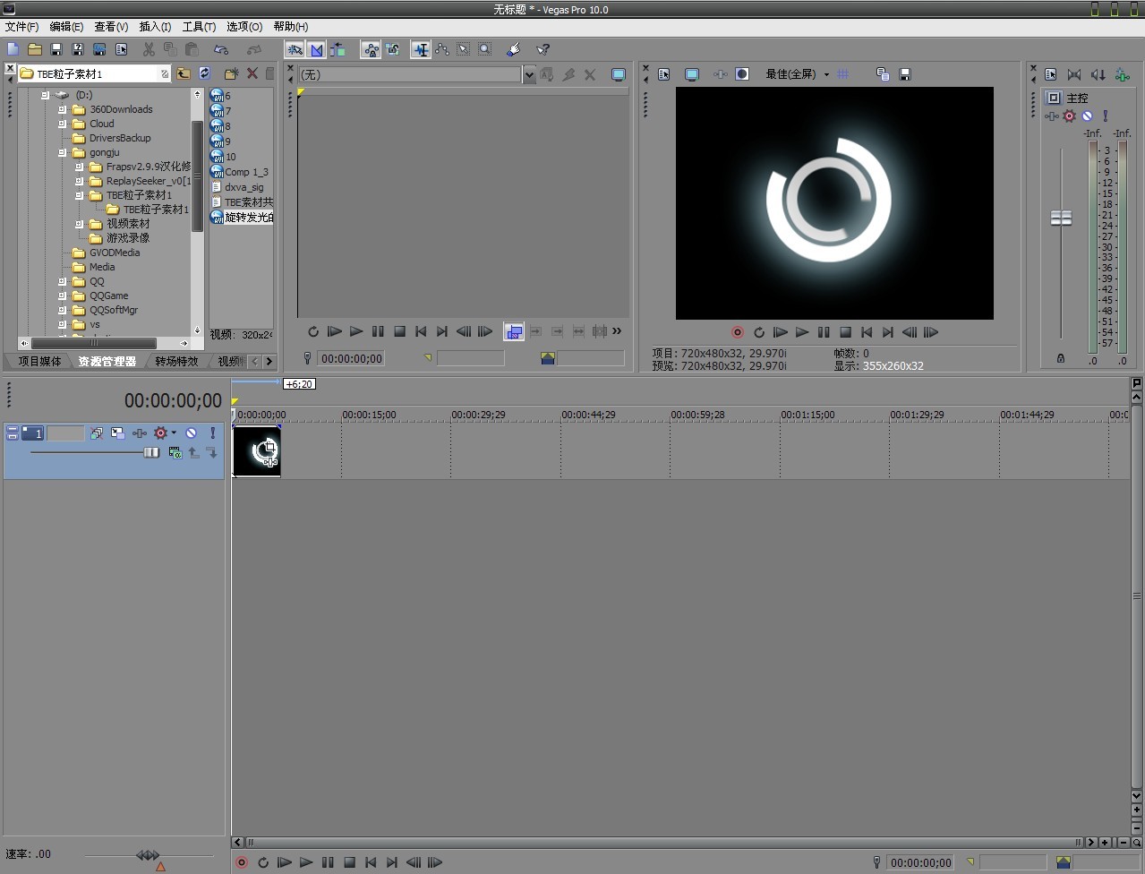Select the DriversBackup folder in tree
Screen dimensions: 1145x874
(x=120, y=138)
